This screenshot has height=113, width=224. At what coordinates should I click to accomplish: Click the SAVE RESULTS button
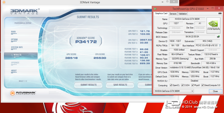point(120,85)
